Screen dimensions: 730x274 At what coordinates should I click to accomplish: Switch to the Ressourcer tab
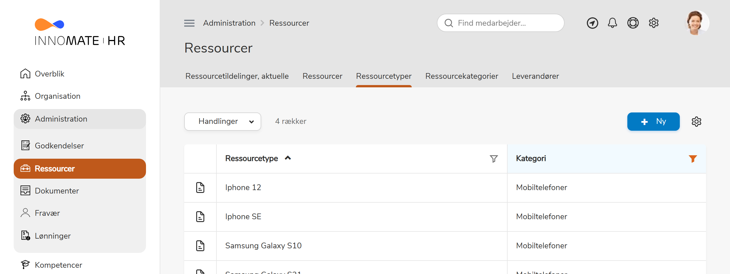(x=322, y=76)
